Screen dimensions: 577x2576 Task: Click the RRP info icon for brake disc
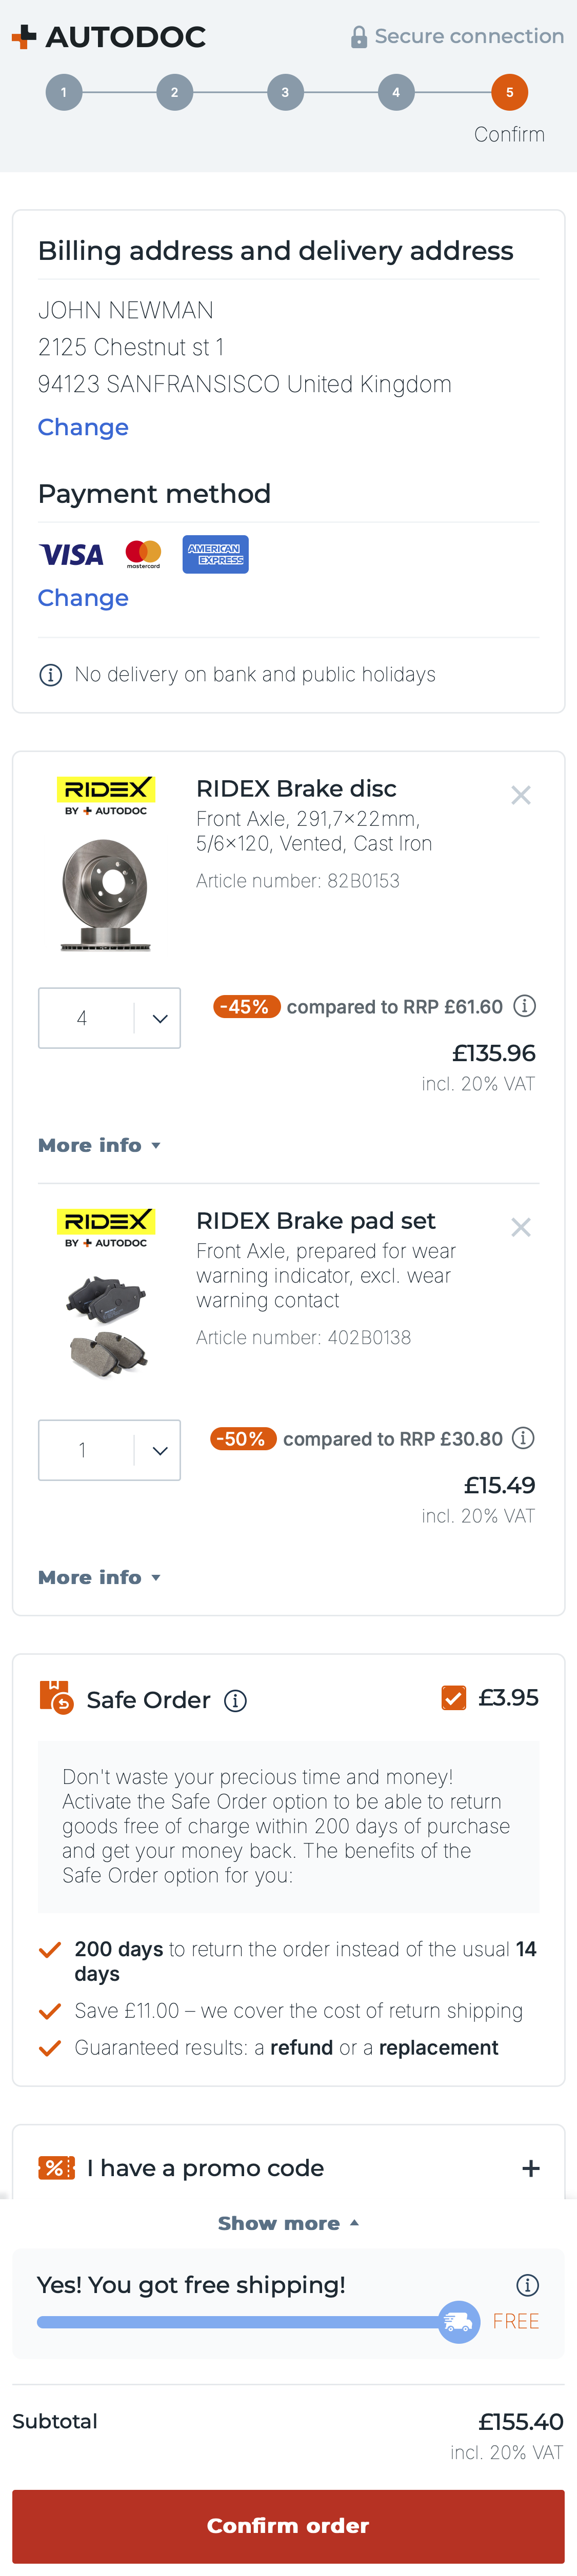[526, 1007]
